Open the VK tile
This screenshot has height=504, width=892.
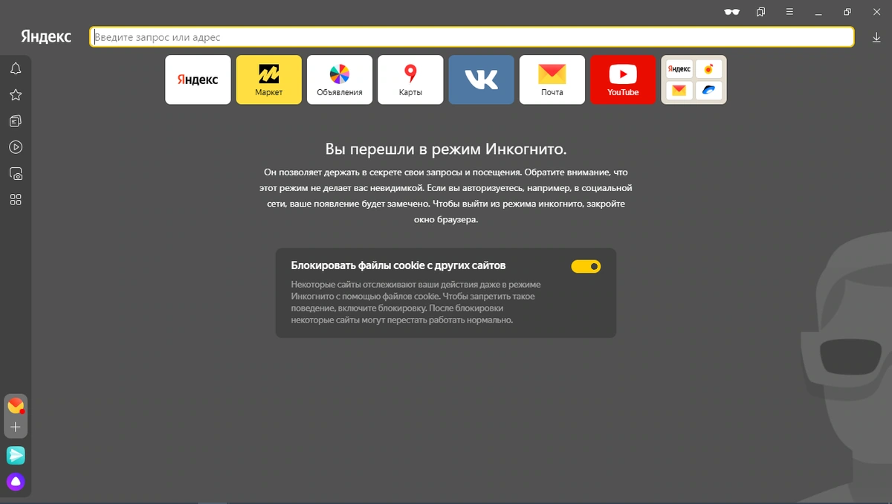[x=481, y=80]
